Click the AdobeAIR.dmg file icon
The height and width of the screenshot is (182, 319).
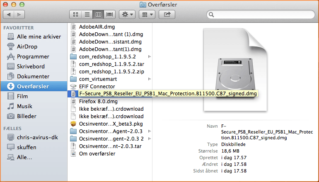point(73,27)
